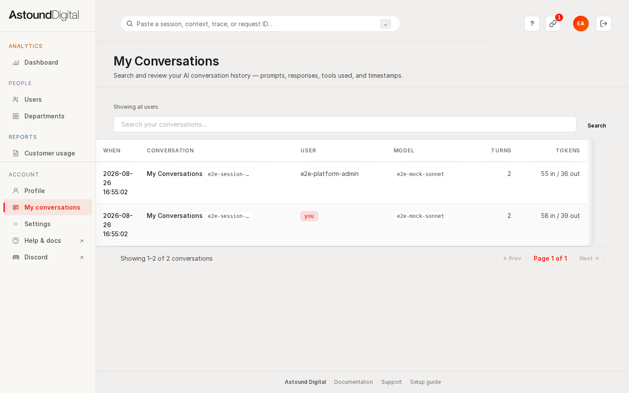This screenshot has height=393, width=629.
Task: Click the TURNS column header
Action: tap(501, 151)
